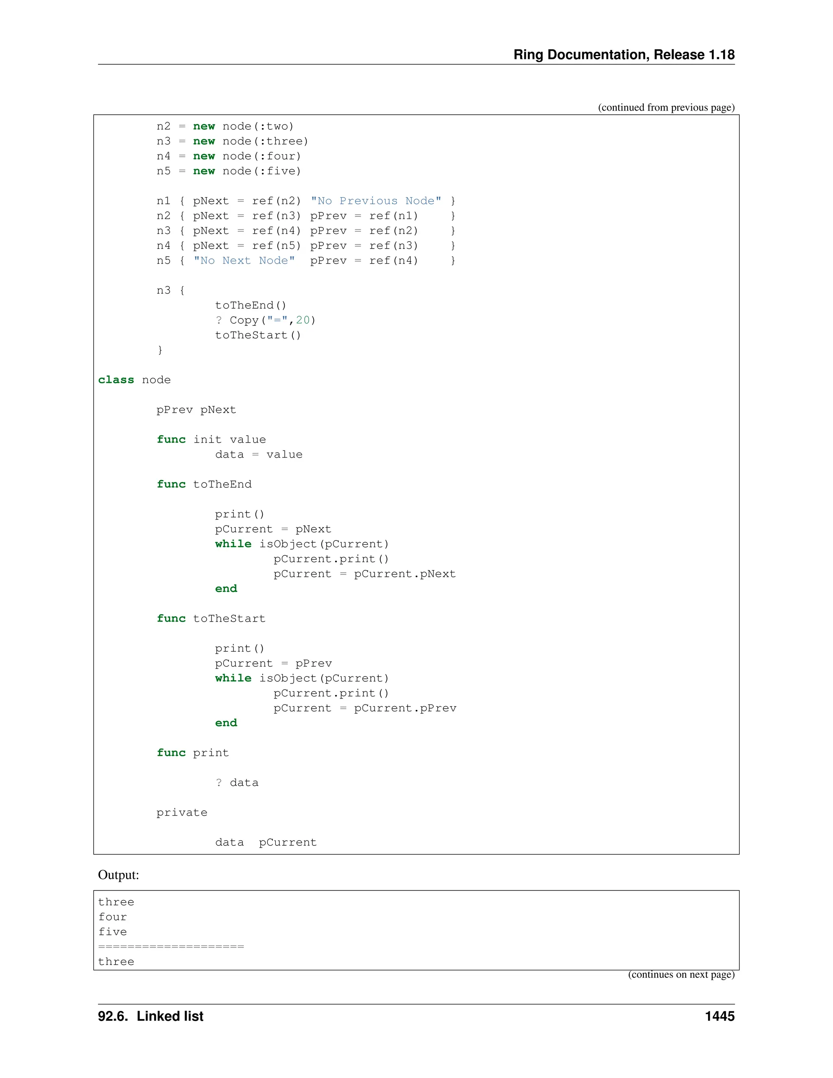Click 'five' in the output box
The width and height of the screenshot is (833, 1078).
click(x=113, y=932)
